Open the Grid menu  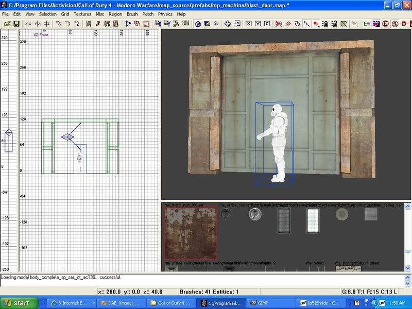(65, 14)
